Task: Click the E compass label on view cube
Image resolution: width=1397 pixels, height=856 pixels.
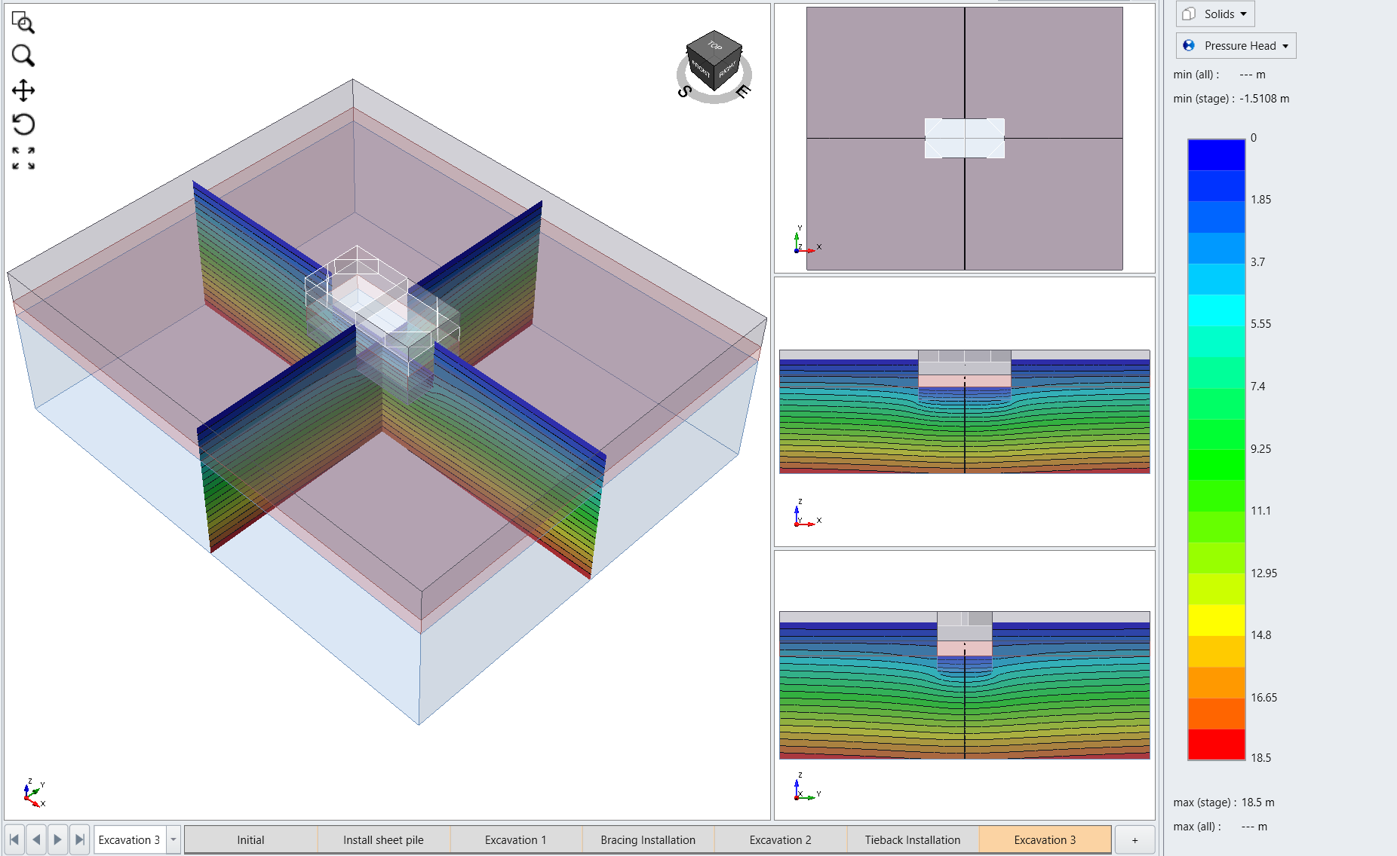Action: [743, 91]
